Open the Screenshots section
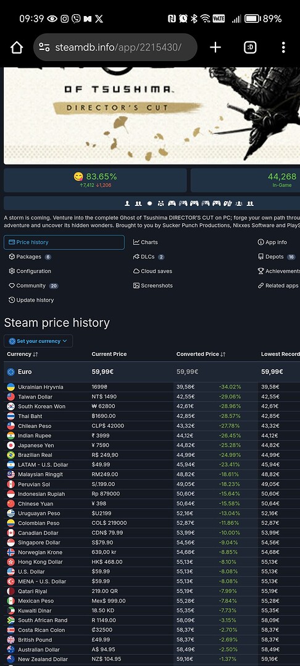 pos(152,286)
